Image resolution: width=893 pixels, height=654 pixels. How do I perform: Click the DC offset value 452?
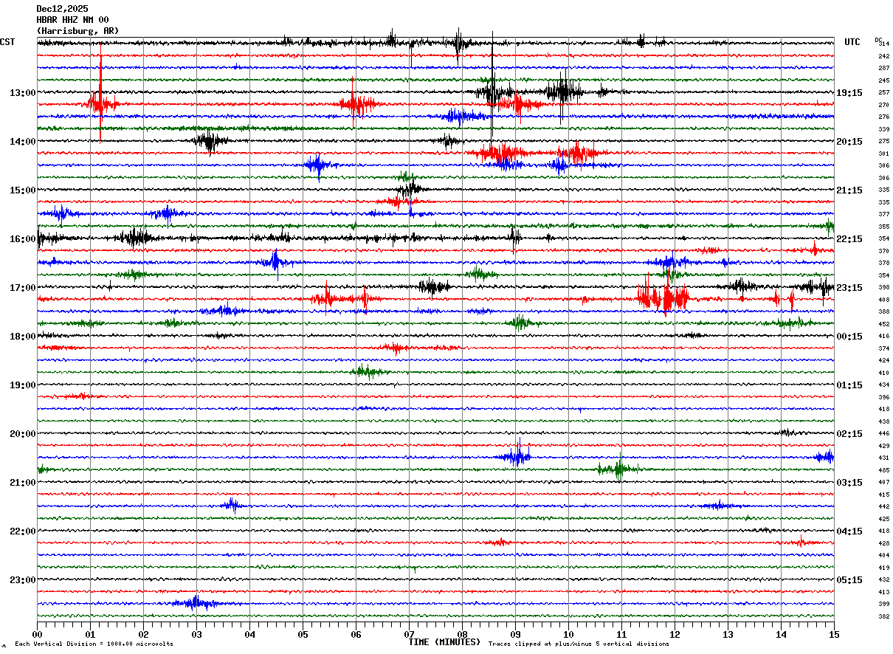pyautogui.click(x=883, y=324)
